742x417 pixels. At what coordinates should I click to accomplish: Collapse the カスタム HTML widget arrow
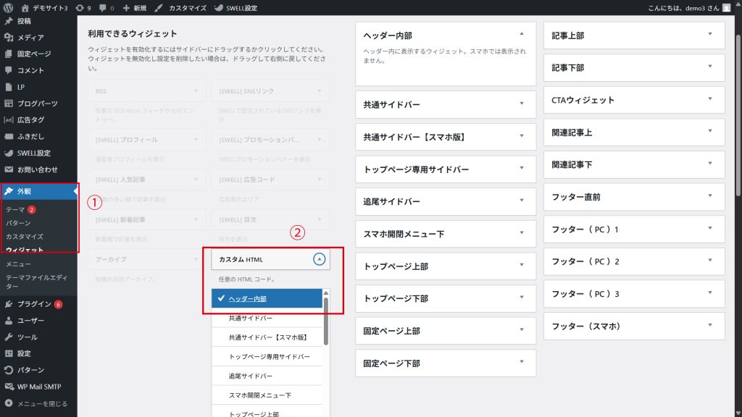click(x=320, y=259)
